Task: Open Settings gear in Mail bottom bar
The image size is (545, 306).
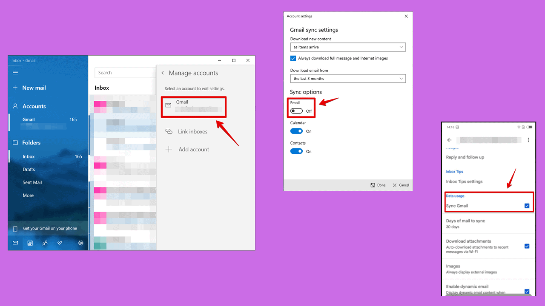Action: 80,243
